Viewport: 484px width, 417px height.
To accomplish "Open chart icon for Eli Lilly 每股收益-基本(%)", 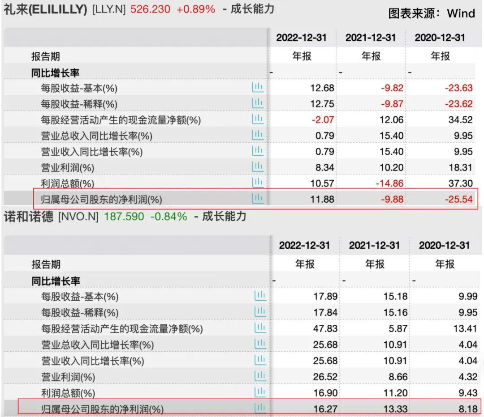I will 257,88.
